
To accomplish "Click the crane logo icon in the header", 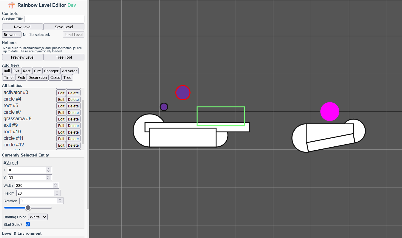I will 11,5.
